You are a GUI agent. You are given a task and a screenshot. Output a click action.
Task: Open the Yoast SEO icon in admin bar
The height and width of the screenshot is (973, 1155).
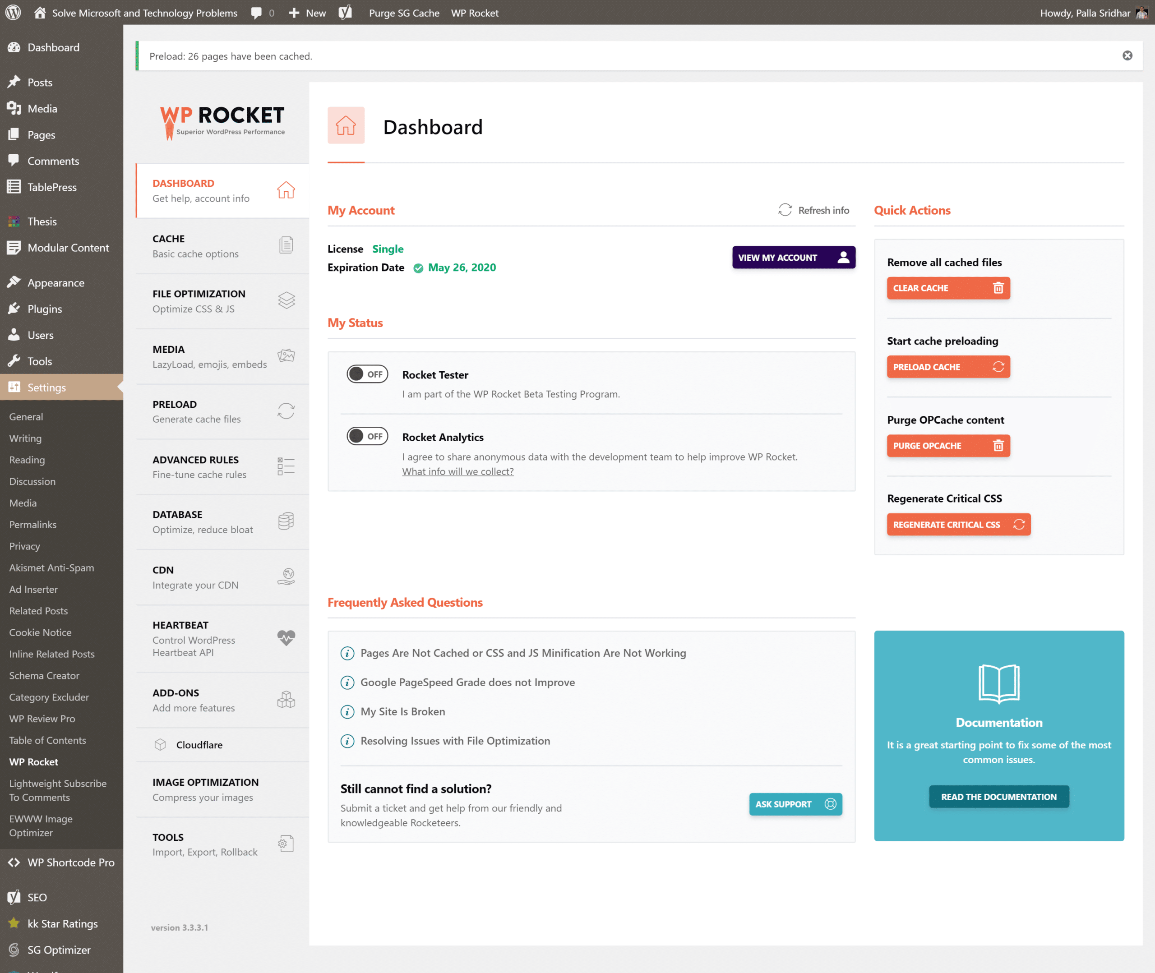click(345, 12)
